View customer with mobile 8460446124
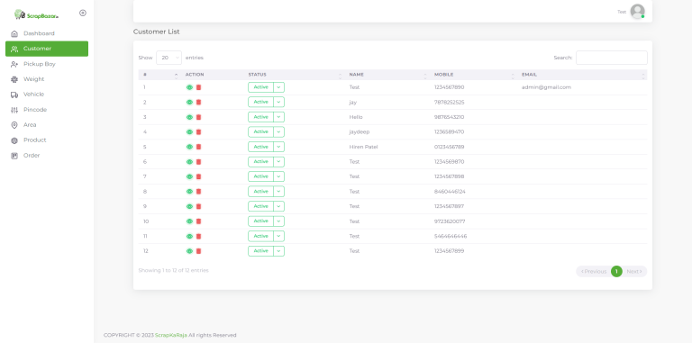 [189, 192]
